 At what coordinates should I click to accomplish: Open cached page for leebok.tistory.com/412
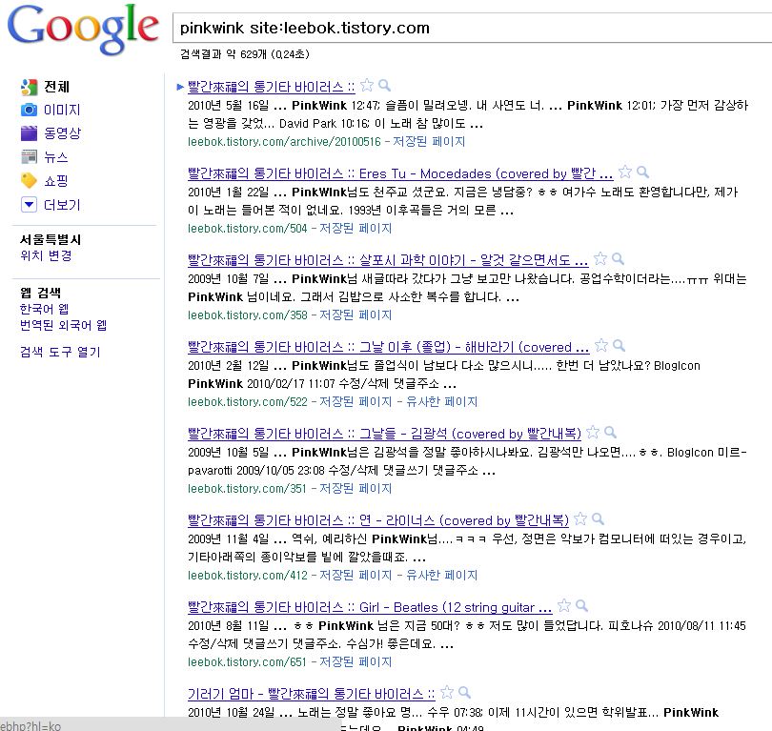point(356,575)
